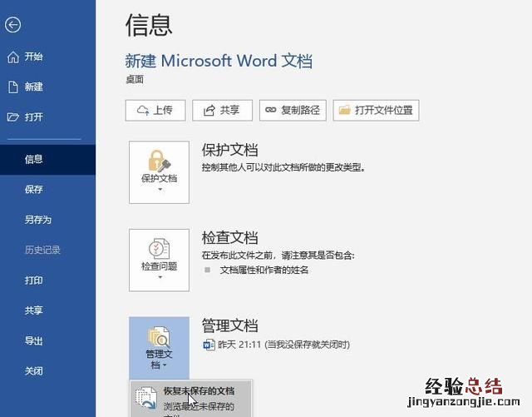The width and height of the screenshot is (532, 417).
Task: Click the document checklist icon
Action: (x=159, y=249)
